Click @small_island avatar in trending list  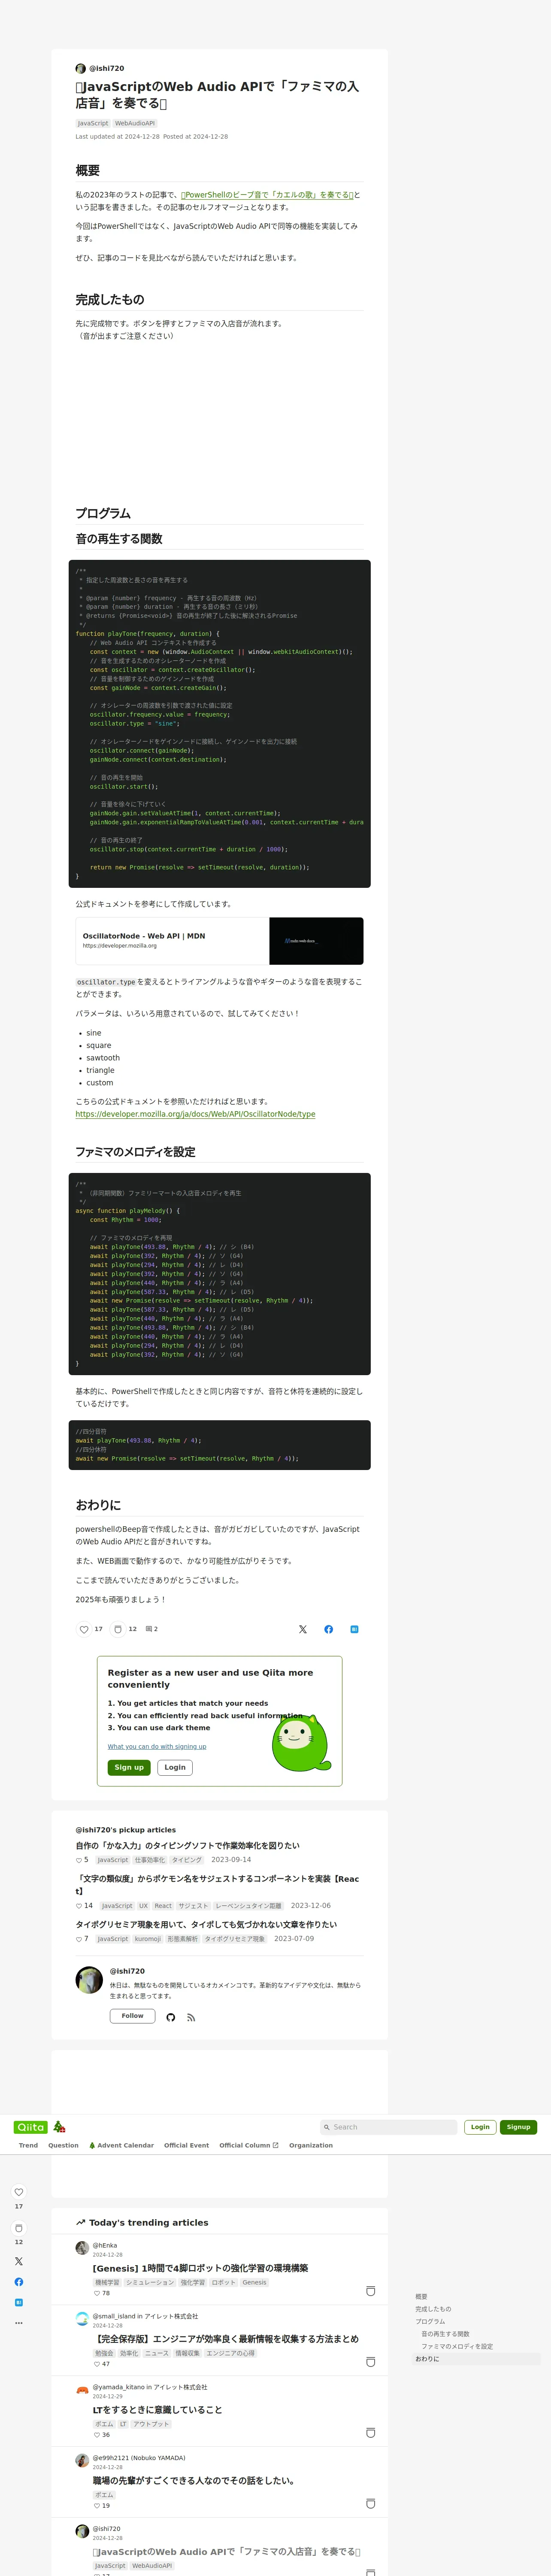click(x=82, y=2318)
